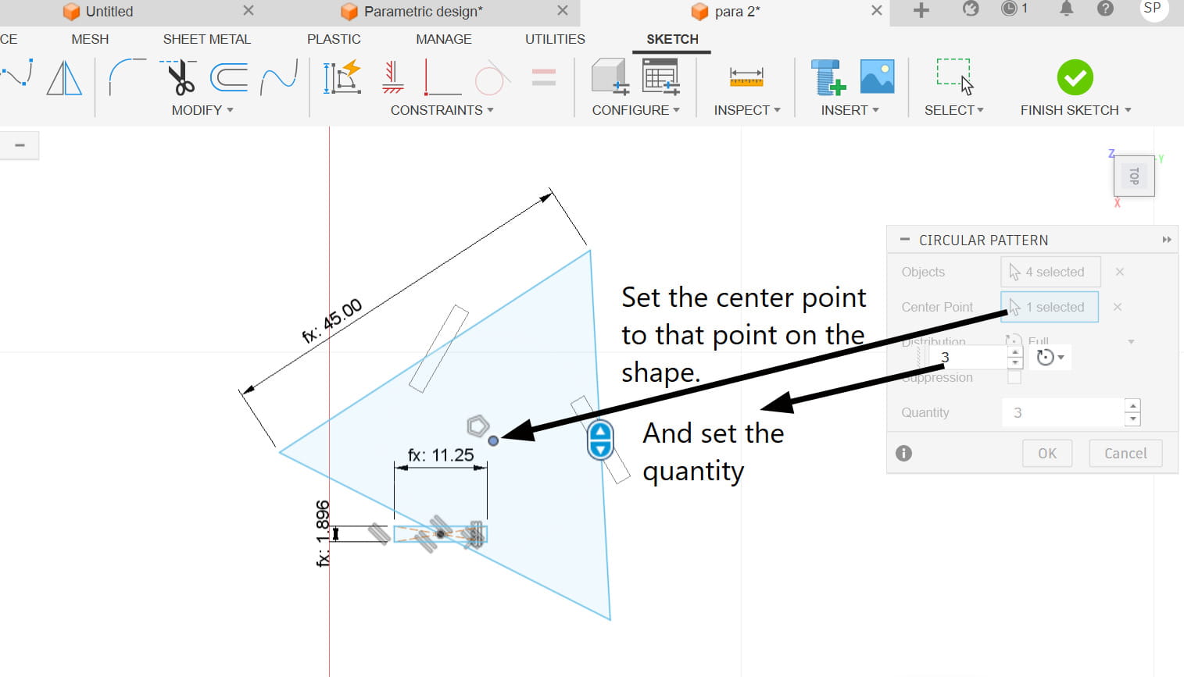Screen dimensions: 1184x677
Task: Open a new design tab with plus
Action: pyautogui.click(x=921, y=10)
